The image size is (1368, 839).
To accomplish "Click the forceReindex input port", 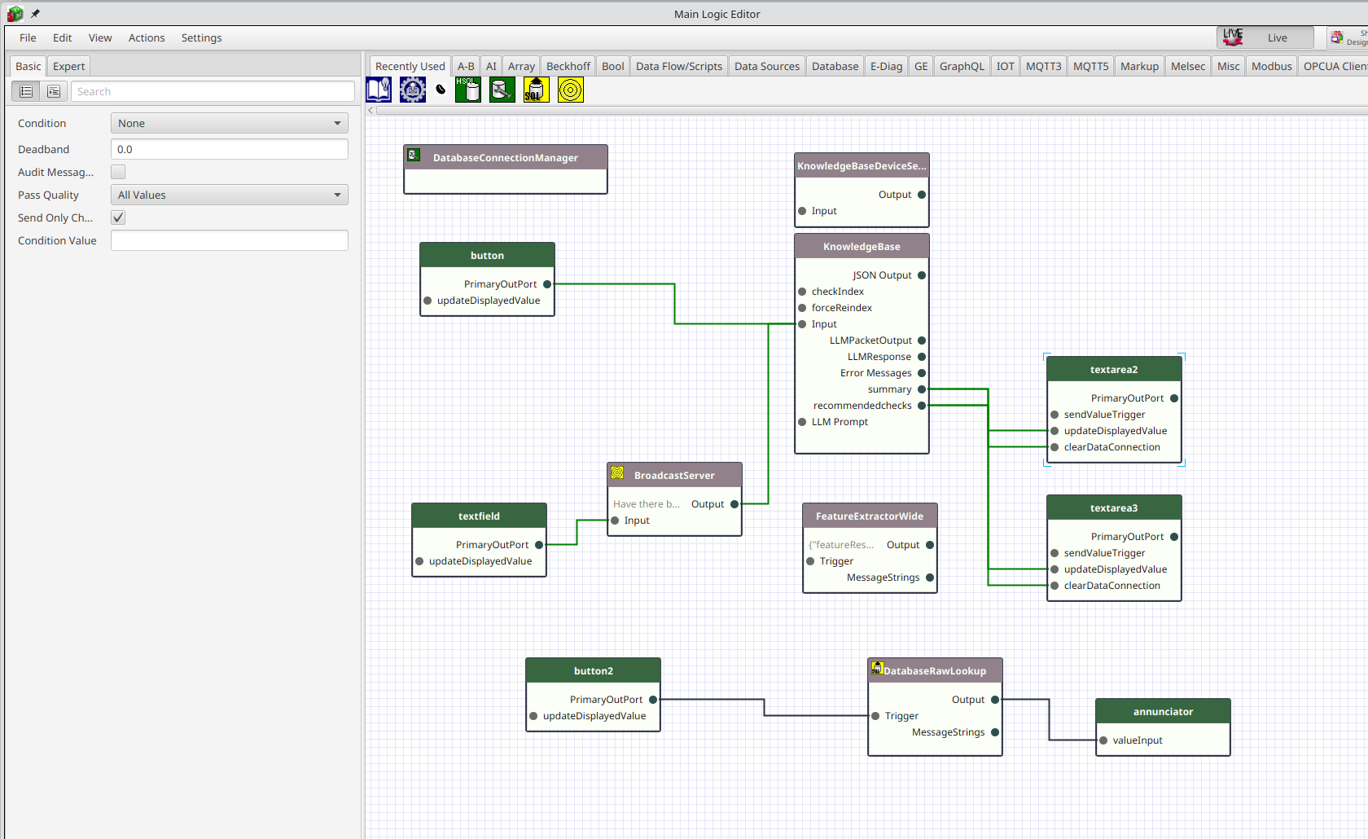I will pyautogui.click(x=802, y=308).
